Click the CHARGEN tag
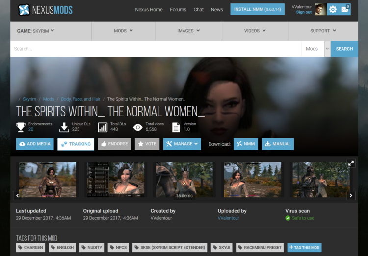The image size is (368, 256). click(30, 247)
